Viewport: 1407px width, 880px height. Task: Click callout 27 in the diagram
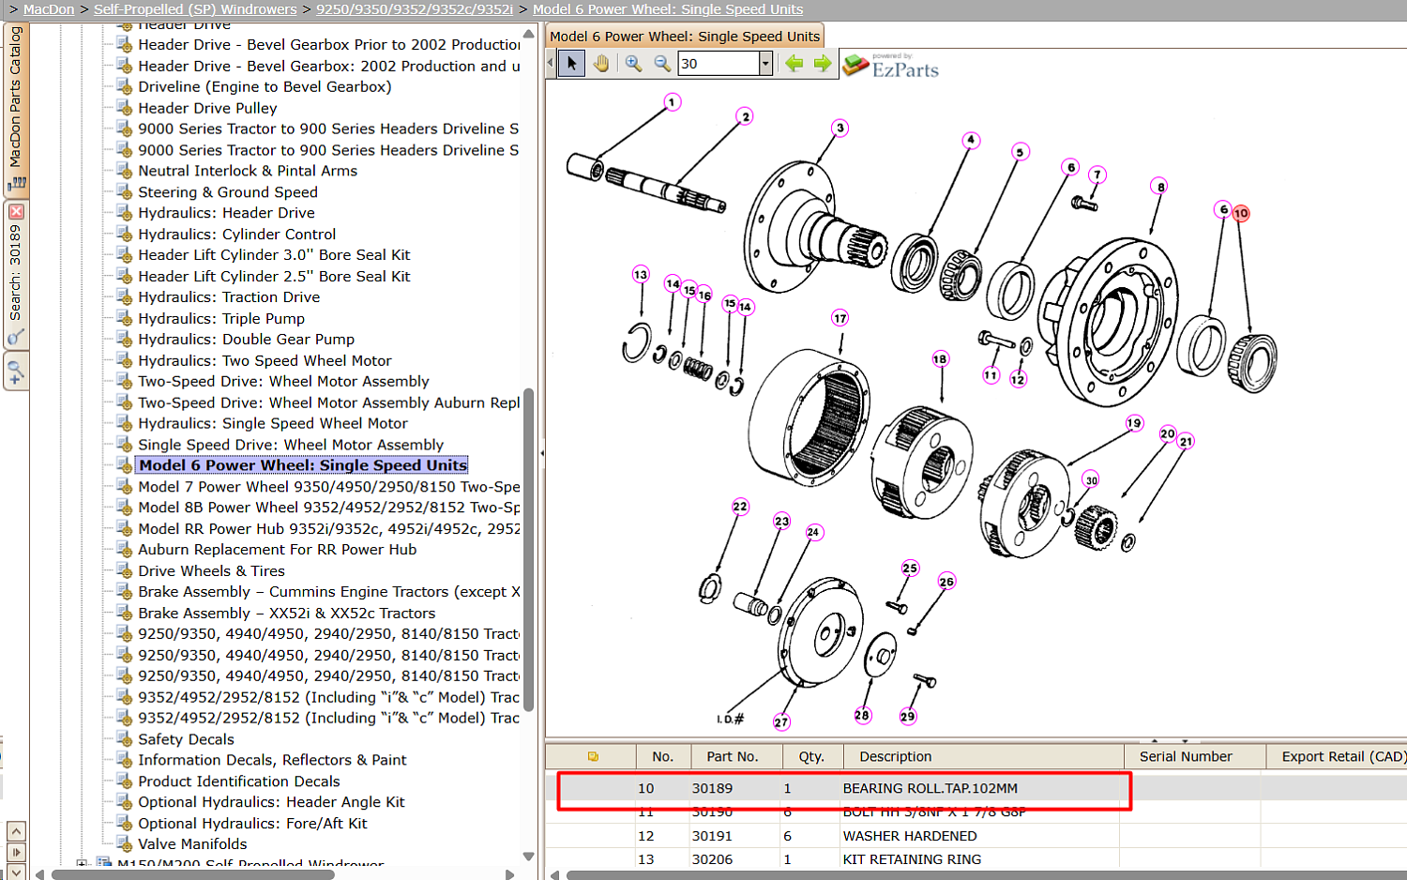[x=781, y=722]
